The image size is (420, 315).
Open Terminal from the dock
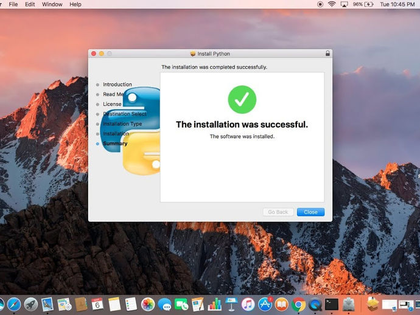click(x=332, y=304)
